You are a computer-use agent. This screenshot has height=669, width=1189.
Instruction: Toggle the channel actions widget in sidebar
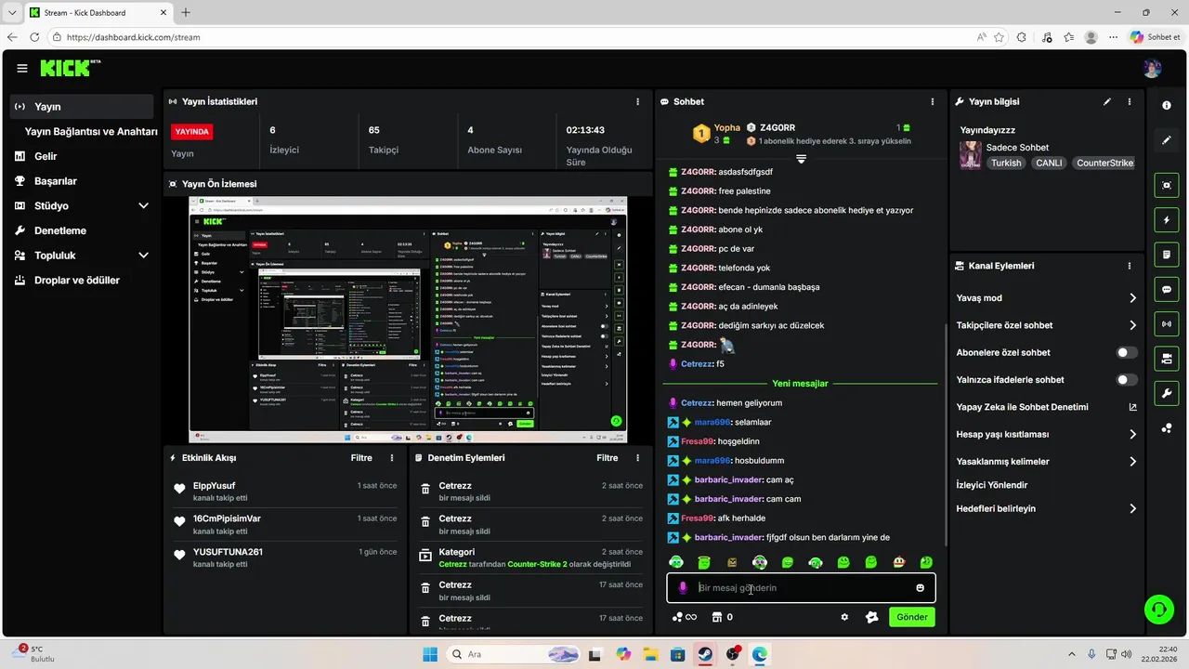point(1167,358)
